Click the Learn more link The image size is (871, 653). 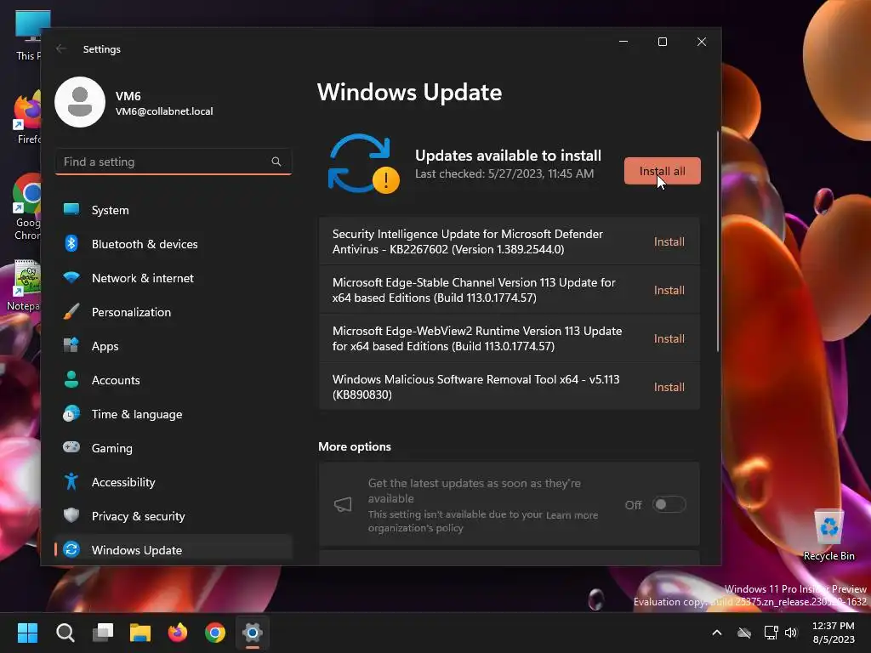tap(572, 515)
